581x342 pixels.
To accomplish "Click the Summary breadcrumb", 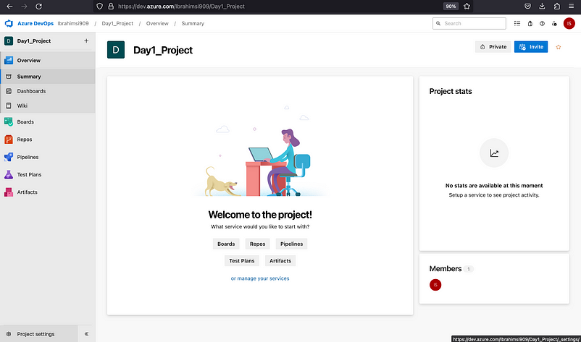I will [x=193, y=23].
